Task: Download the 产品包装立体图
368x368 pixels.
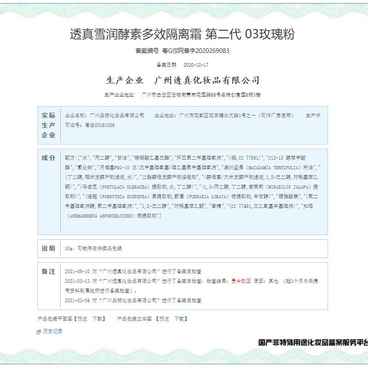Action: click(179, 319)
